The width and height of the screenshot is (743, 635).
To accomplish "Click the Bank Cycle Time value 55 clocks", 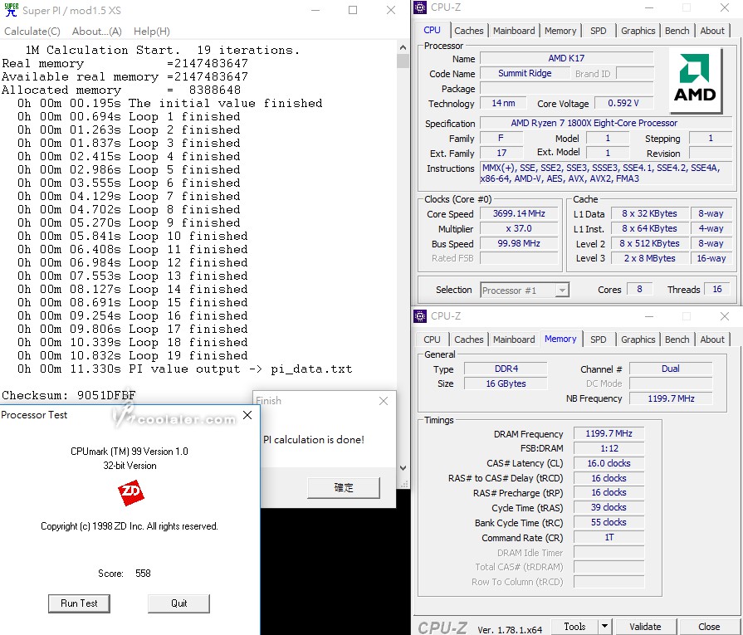I will coord(609,522).
